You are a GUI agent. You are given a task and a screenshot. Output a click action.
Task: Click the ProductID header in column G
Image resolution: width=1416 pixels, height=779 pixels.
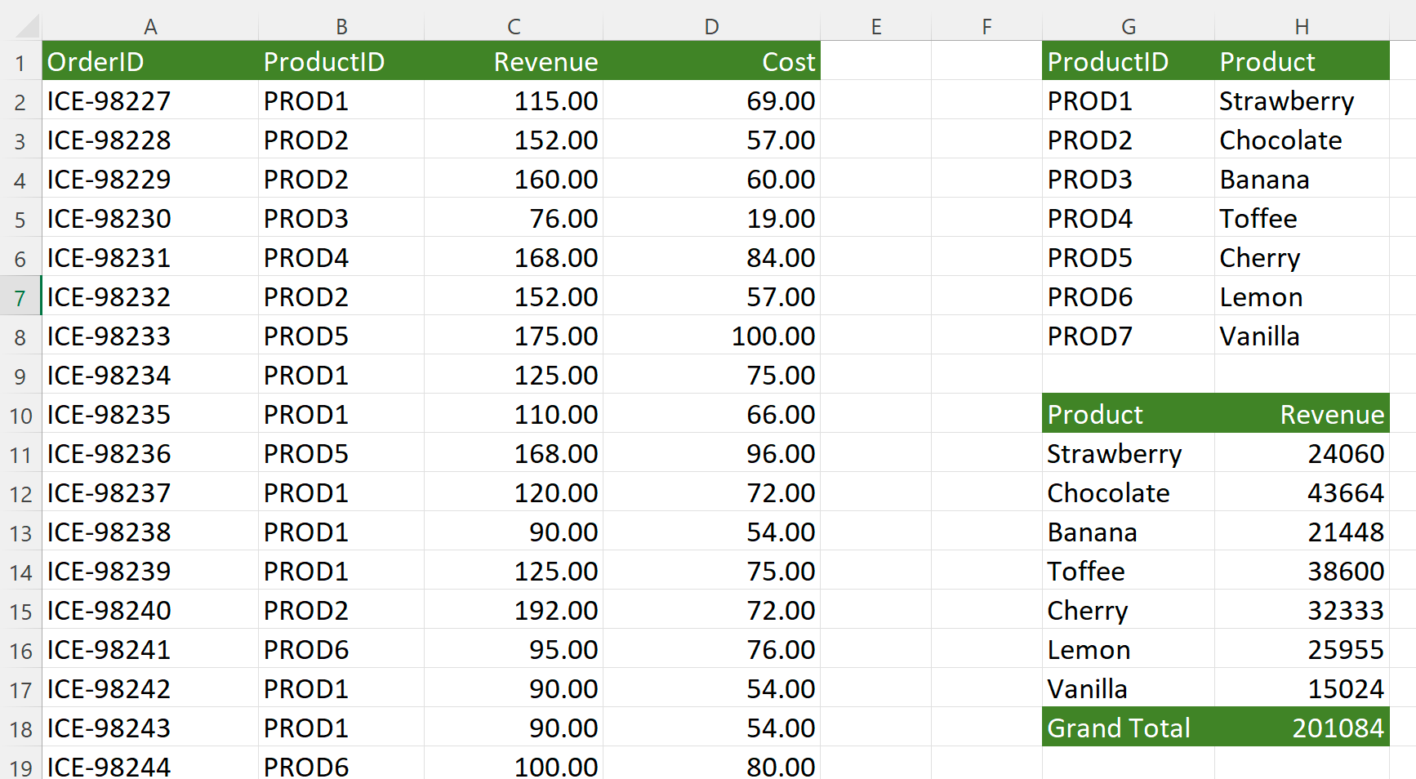pyautogui.click(x=1108, y=61)
